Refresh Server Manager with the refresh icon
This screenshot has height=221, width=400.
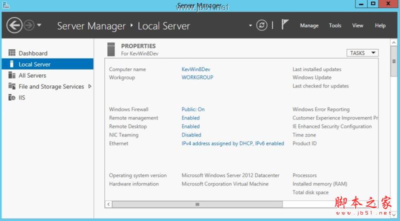point(261,25)
